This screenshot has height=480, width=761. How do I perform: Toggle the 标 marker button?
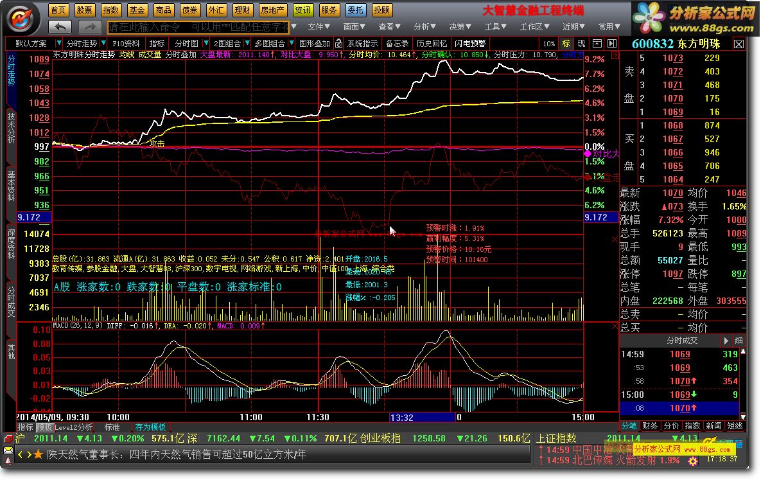566,44
